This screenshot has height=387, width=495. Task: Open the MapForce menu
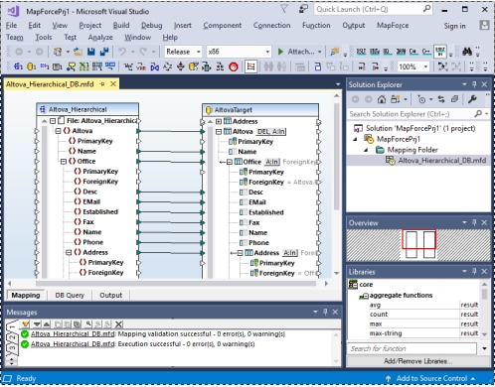[393, 26]
